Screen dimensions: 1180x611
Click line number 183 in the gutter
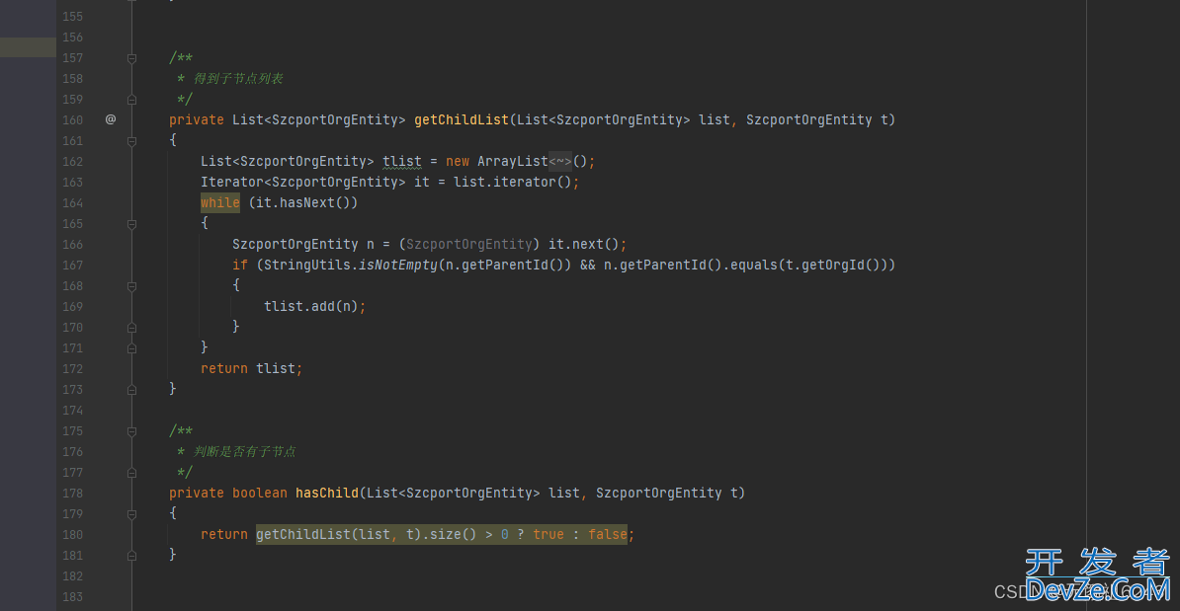click(x=73, y=597)
